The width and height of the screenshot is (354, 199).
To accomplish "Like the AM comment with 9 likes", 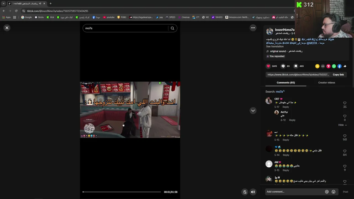I will click(345, 166).
